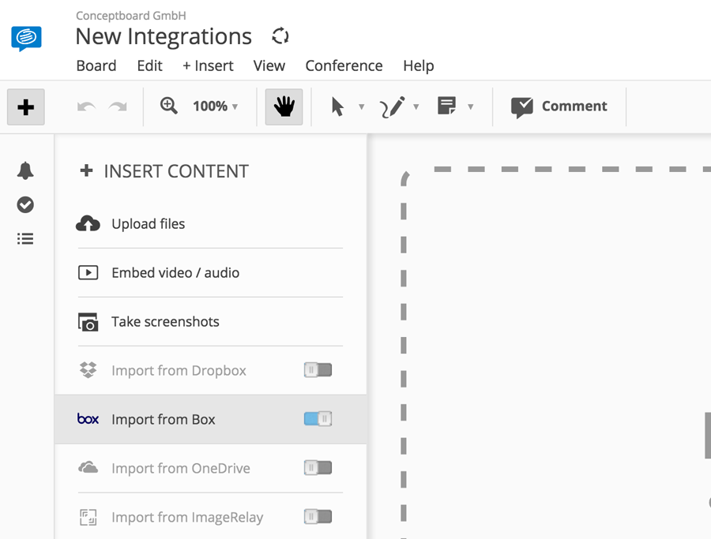This screenshot has height=539, width=711.
Task: Click the Comment button
Action: (x=559, y=107)
